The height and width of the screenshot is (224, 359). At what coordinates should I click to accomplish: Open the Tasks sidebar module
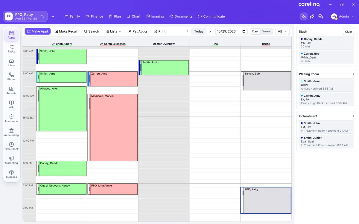point(11,49)
